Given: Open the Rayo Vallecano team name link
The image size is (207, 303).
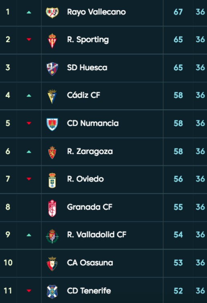Looking at the screenshot, I should point(96,12).
